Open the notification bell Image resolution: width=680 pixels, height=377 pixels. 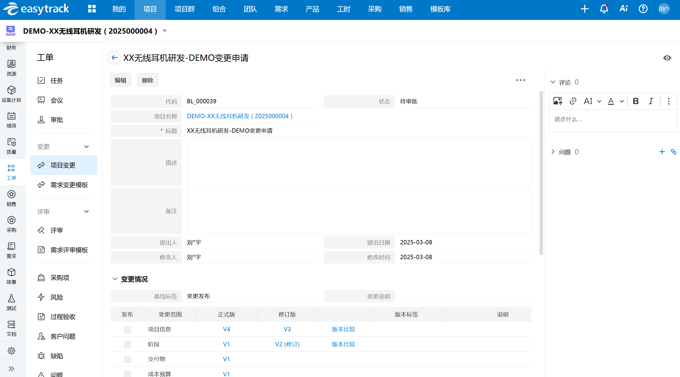click(604, 9)
